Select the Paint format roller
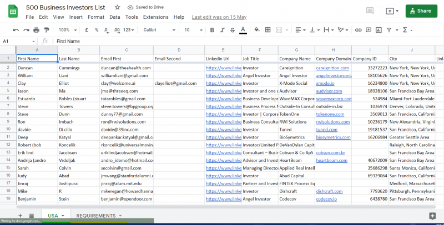Screen dimensions: 444x225 tap(47, 30)
